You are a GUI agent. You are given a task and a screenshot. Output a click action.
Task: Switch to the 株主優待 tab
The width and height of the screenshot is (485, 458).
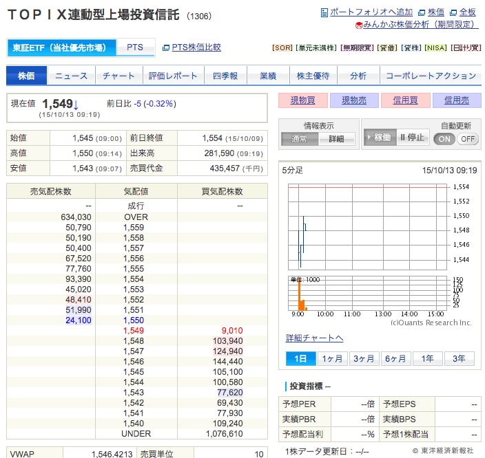click(x=313, y=76)
